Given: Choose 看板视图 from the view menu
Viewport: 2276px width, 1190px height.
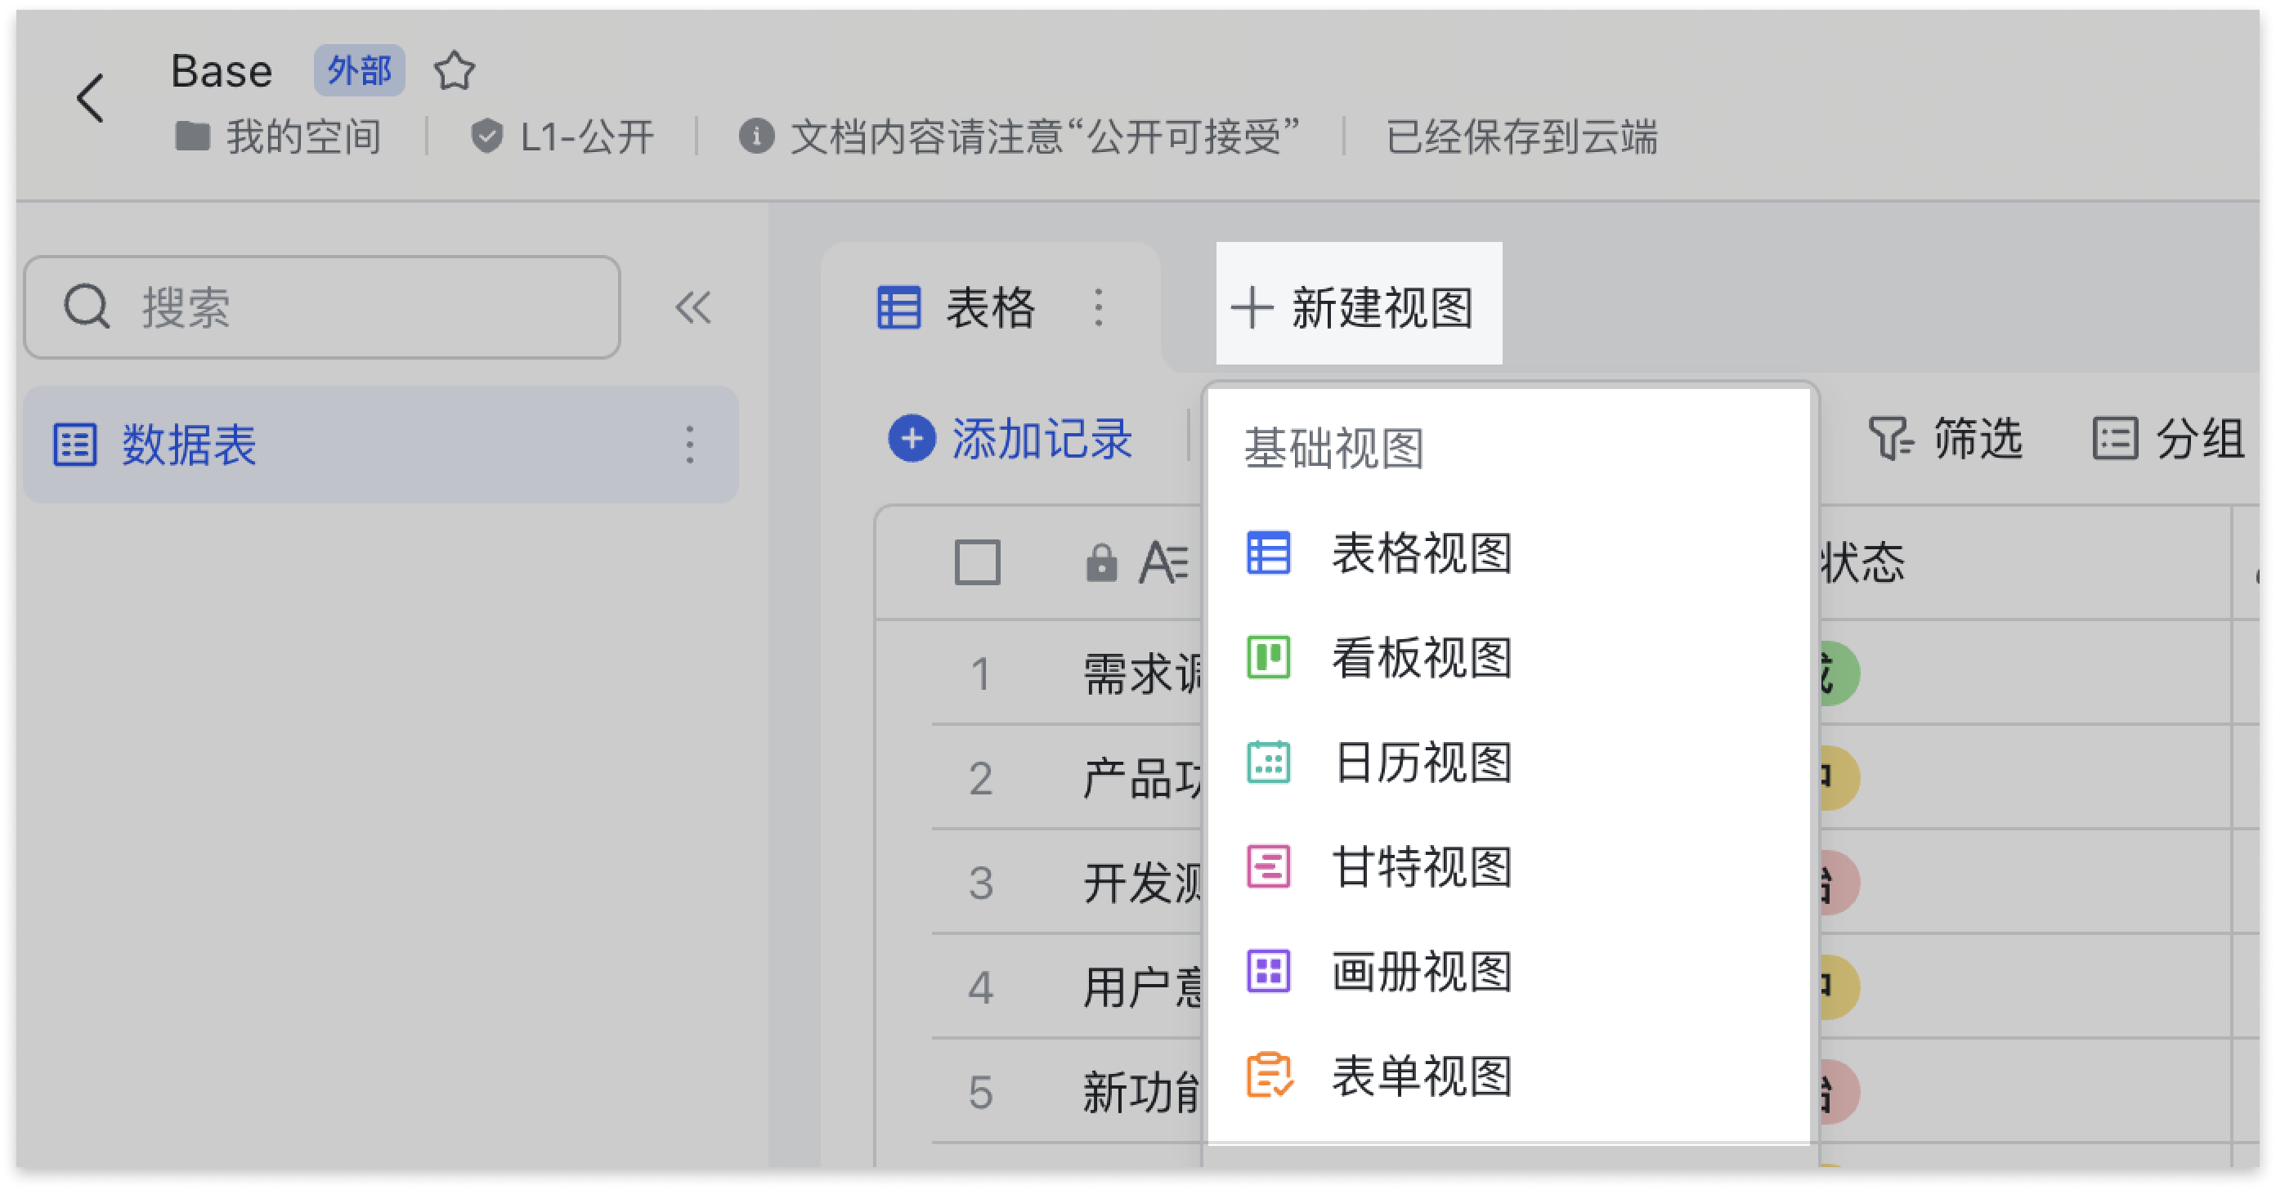Looking at the screenshot, I should click(1509, 657).
